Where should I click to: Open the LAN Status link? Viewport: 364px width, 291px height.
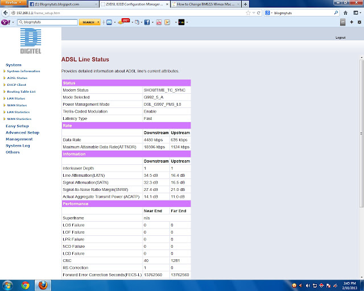coord(16,98)
